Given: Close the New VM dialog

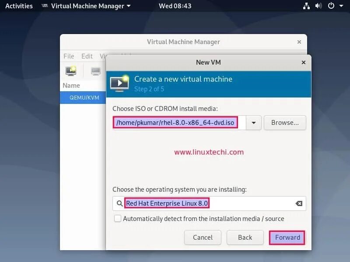Looking at the screenshot, I should [x=303, y=62].
